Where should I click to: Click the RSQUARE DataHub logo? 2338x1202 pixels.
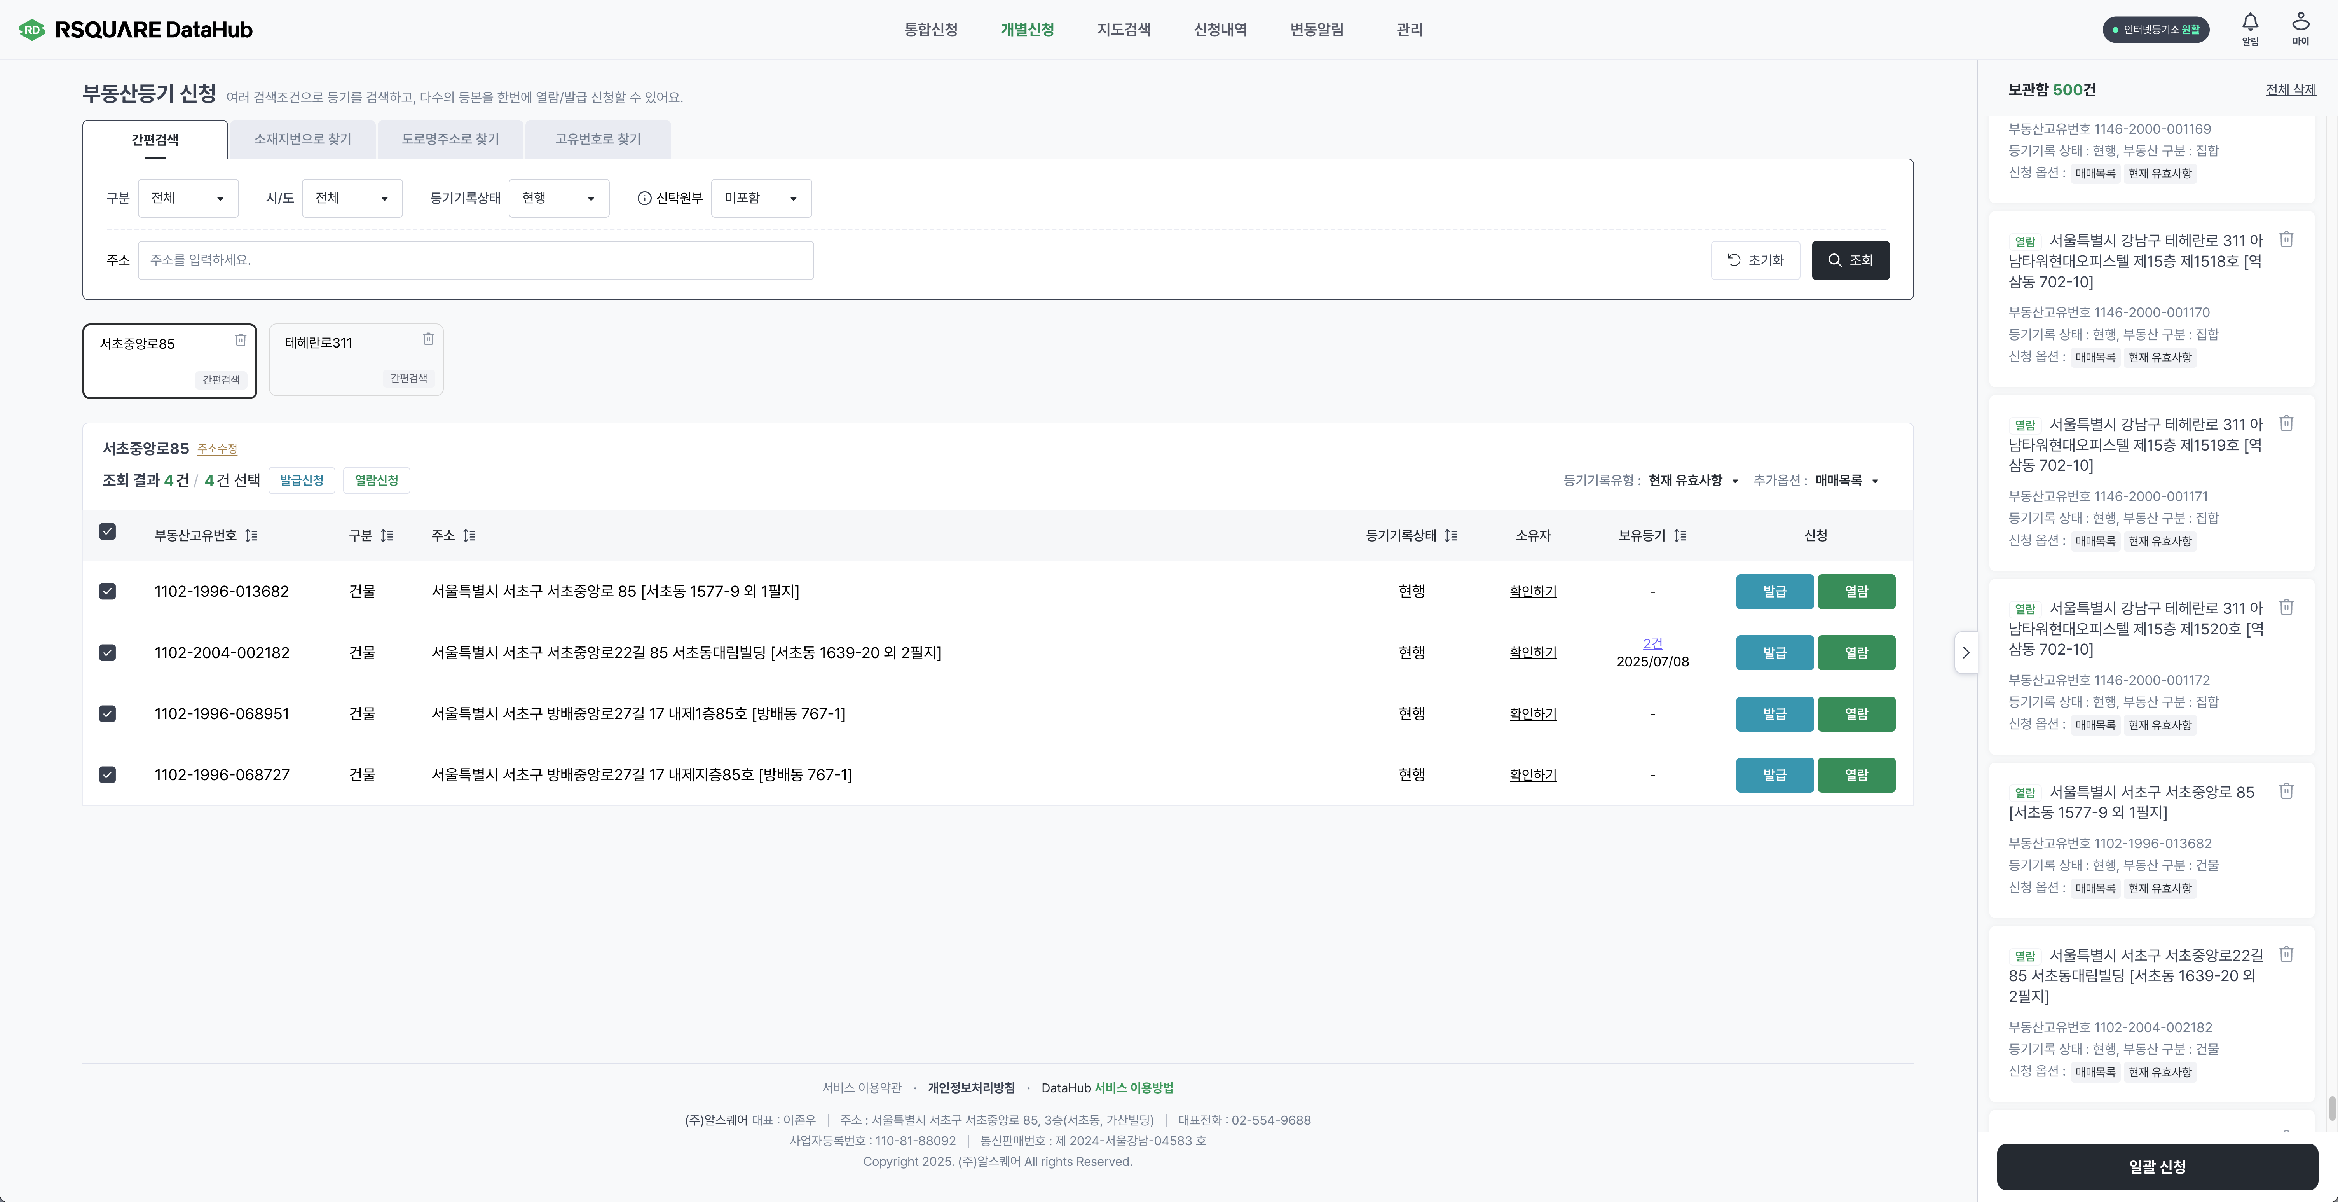click(136, 30)
